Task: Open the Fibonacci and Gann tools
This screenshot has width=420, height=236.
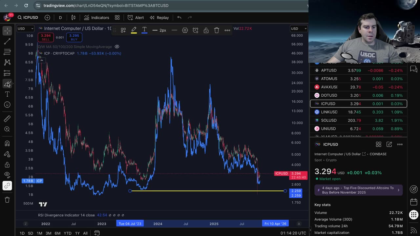Action: click(x=7, y=52)
